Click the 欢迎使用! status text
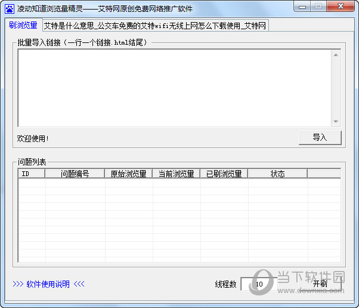 [33, 138]
